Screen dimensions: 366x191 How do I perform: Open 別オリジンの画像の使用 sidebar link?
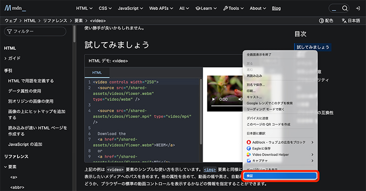[x=31, y=101]
